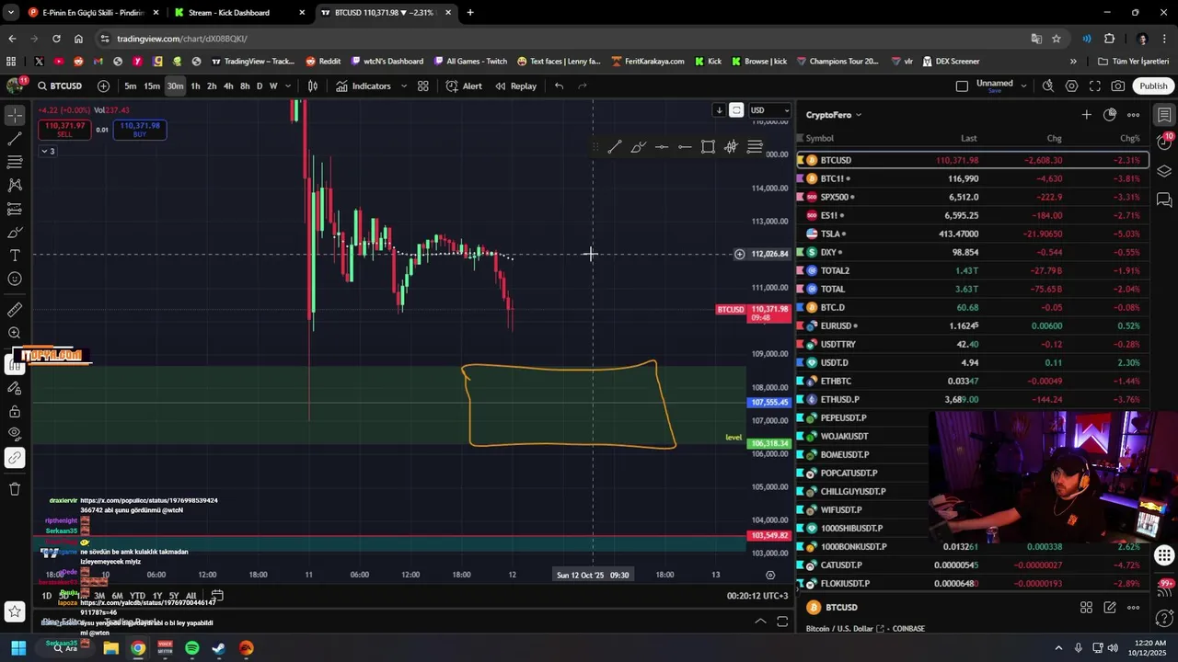Select TSLA in the watchlist

[x=973, y=234]
